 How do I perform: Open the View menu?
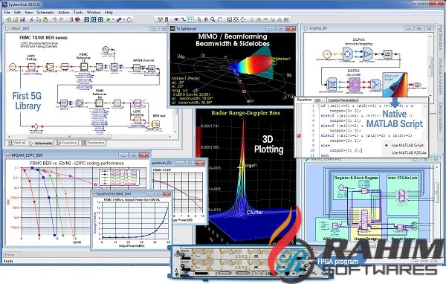[x=29, y=12]
